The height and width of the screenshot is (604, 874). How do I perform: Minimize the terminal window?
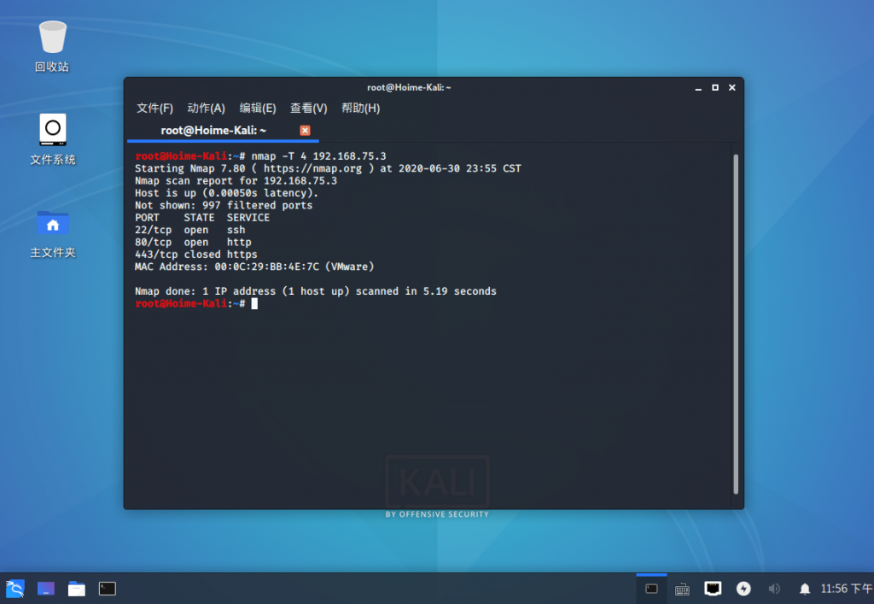698,87
